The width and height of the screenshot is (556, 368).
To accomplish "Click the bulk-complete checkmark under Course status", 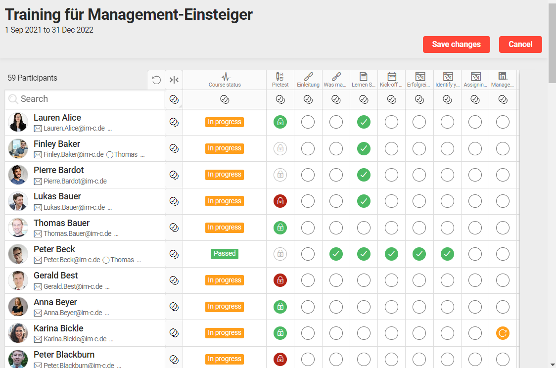I will (x=225, y=99).
